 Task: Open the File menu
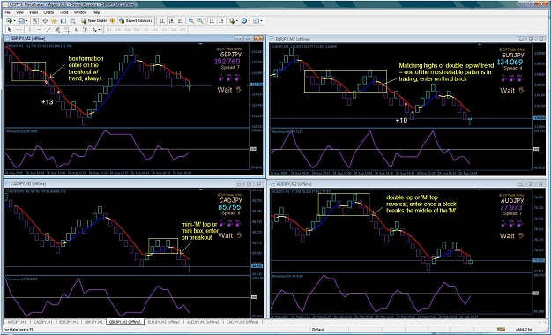[x=7, y=12]
